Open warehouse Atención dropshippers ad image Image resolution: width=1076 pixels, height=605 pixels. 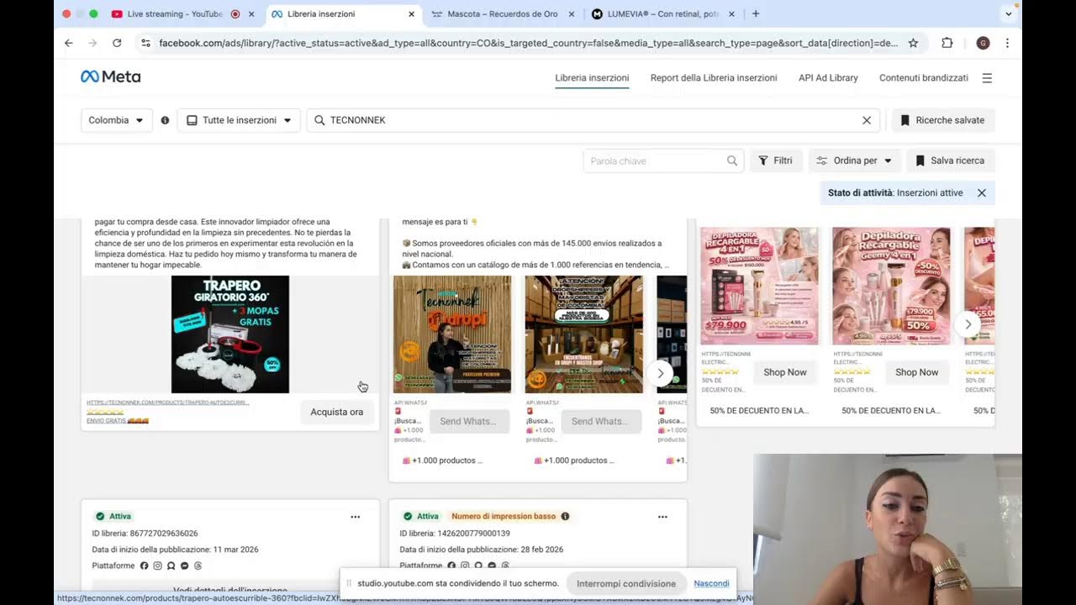pyautogui.click(x=584, y=334)
